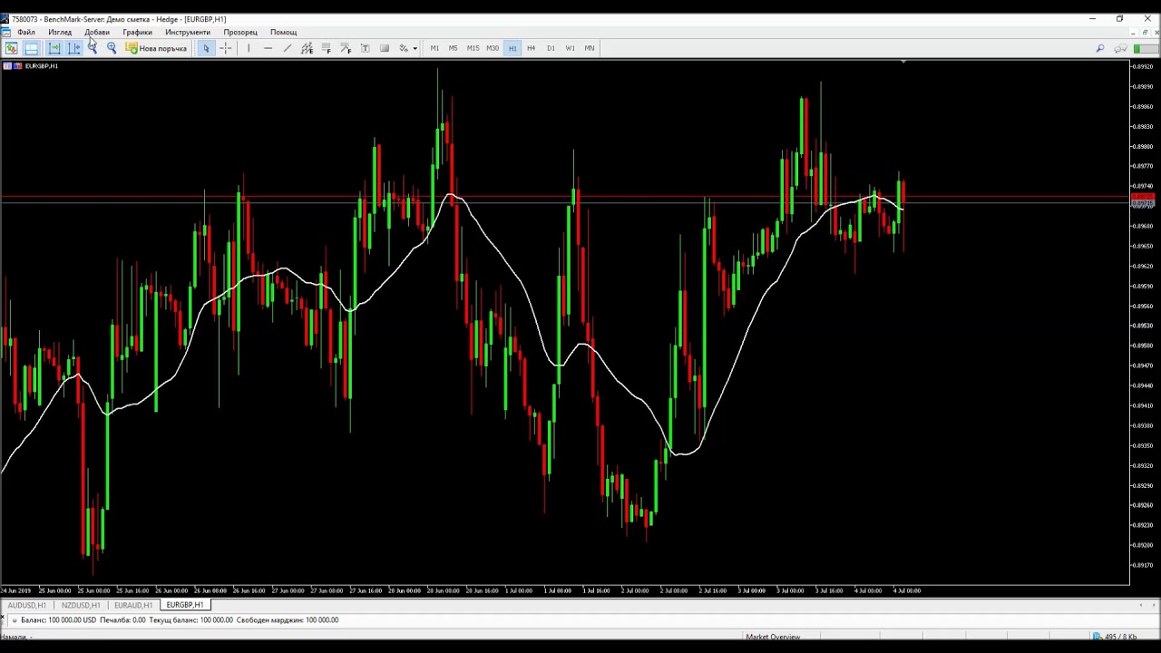Switch to W1 timeframe
The height and width of the screenshot is (653, 1161).
[x=570, y=48]
